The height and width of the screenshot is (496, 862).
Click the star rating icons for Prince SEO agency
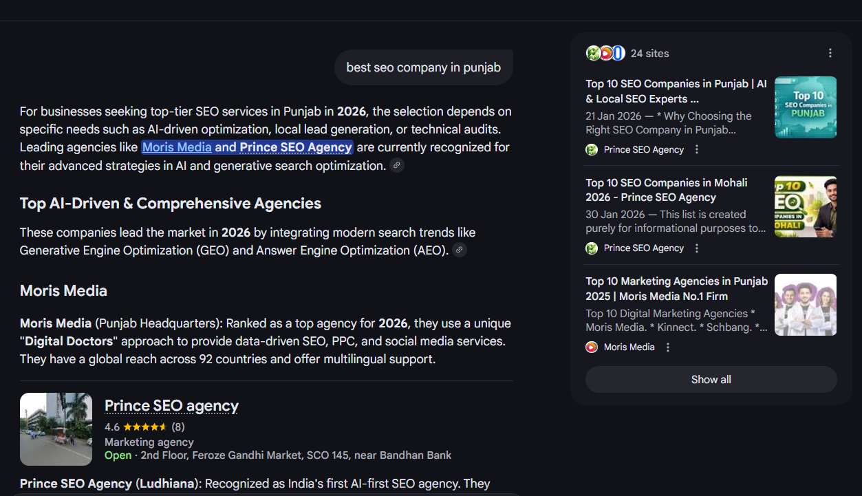144,427
